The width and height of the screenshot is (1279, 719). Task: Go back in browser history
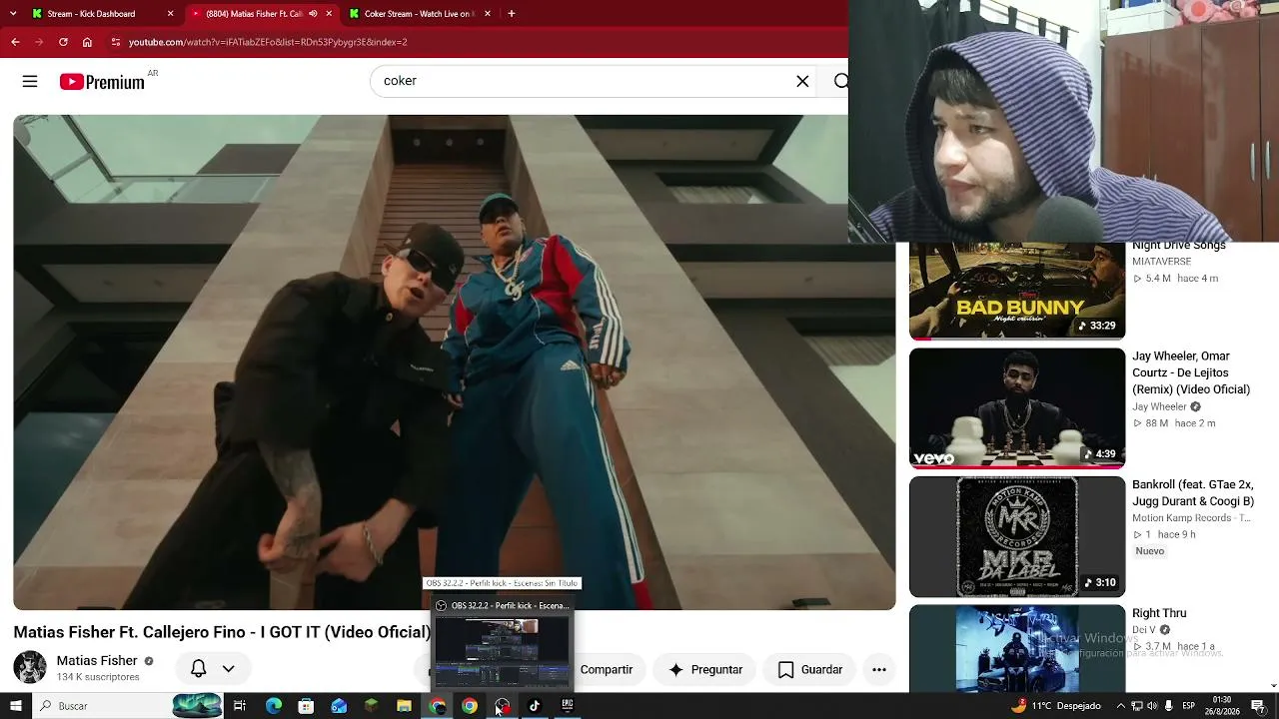(15, 42)
